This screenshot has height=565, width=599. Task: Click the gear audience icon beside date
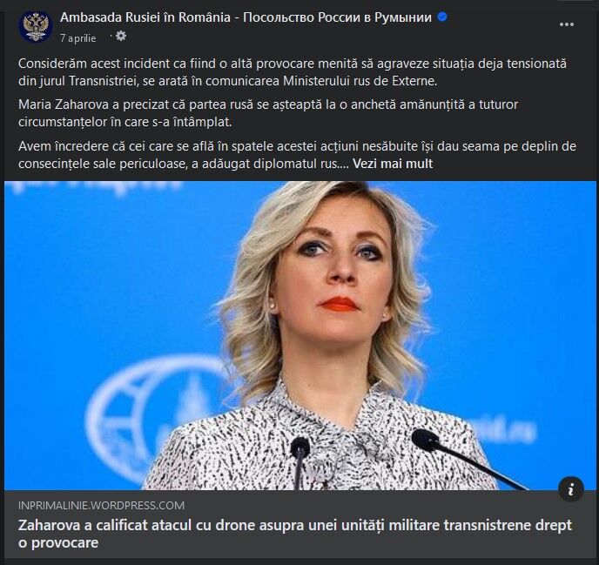(x=121, y=37)
